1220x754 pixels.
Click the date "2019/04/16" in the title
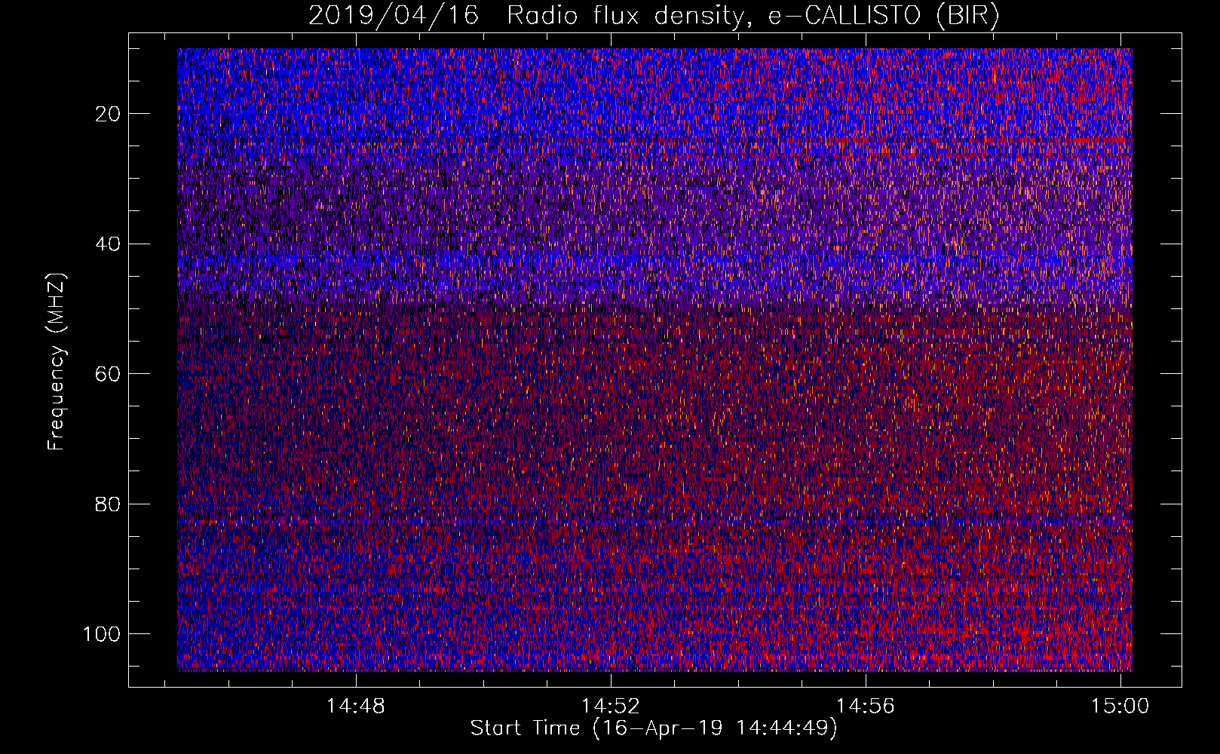394,15
